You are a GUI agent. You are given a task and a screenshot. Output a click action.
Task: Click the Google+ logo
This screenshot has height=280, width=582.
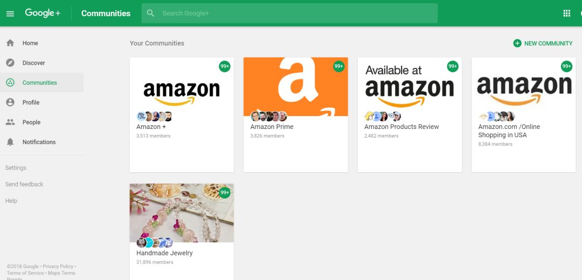coord(43,13)
